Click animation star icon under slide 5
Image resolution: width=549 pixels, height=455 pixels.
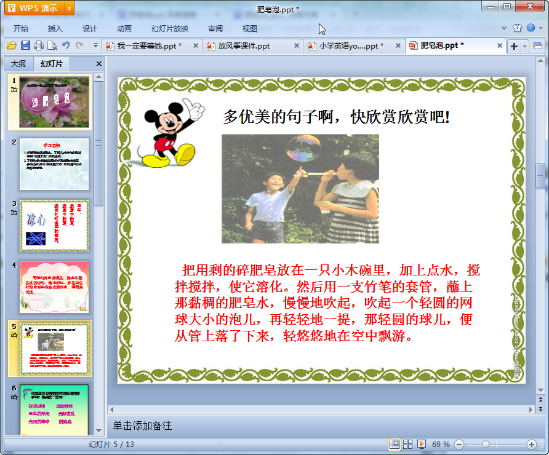14,335
